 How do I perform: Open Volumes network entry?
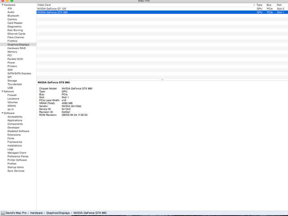click(13, 102)
